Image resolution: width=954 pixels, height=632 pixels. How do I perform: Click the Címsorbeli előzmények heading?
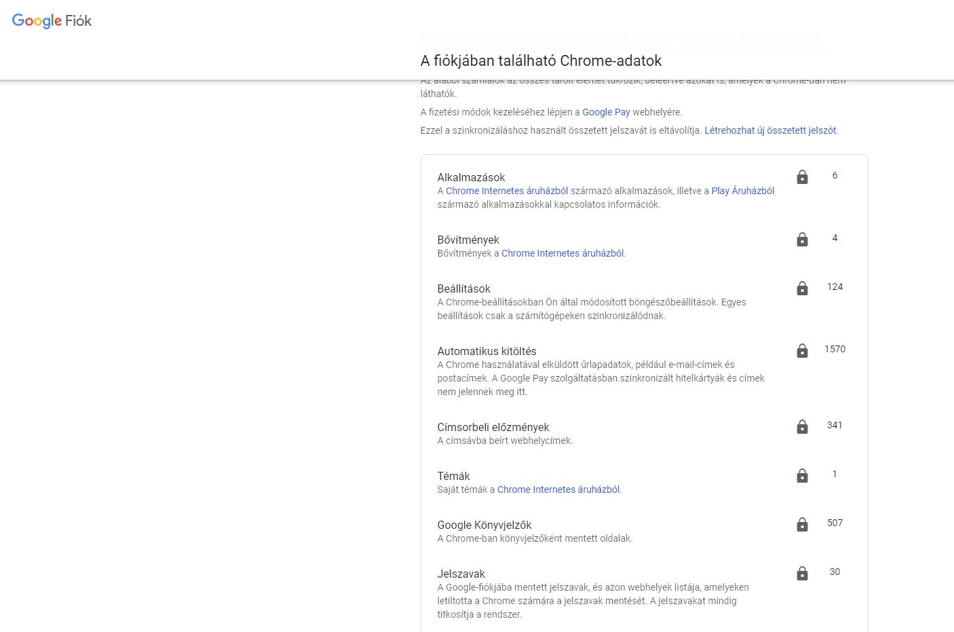click(493, 427)
